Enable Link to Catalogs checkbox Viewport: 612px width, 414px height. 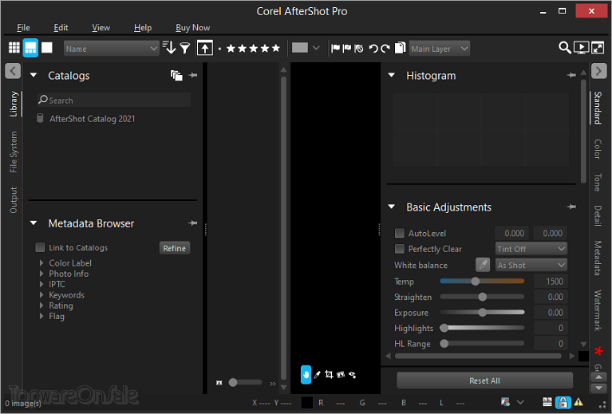(x=40, y=247)
